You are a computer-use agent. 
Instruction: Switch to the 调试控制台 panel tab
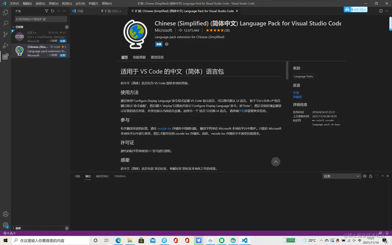(x=102, y=176)
